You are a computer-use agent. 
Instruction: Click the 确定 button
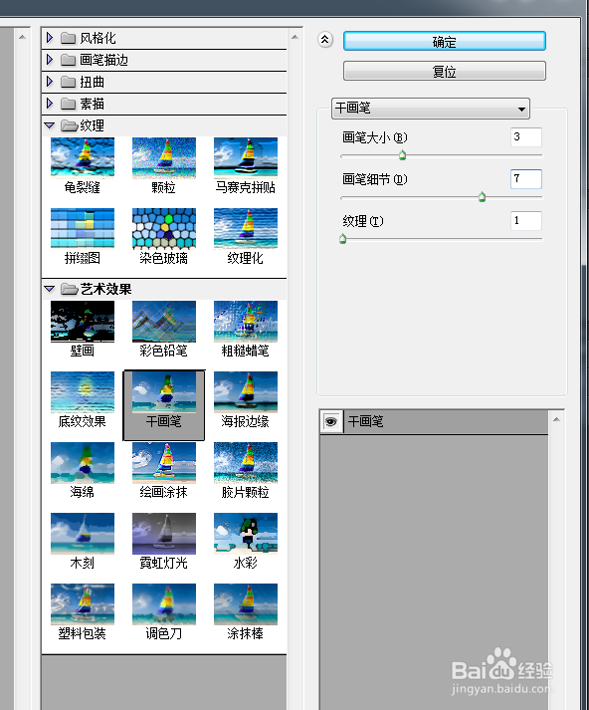(445, 41)
